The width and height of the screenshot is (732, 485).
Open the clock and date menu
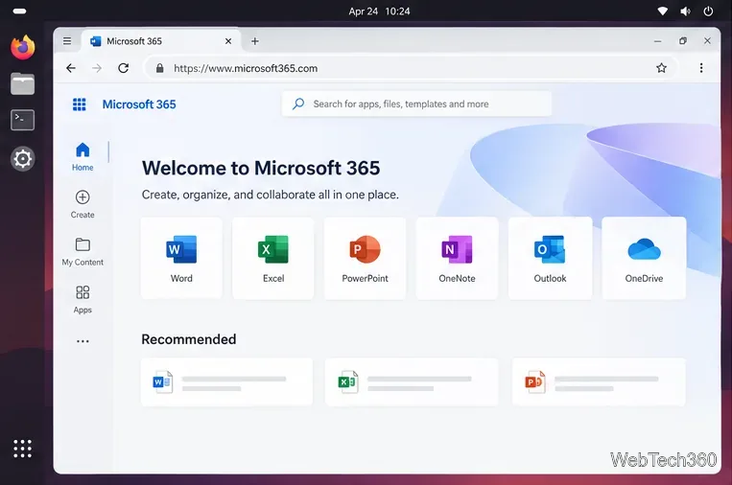click(x=379, y=12)
